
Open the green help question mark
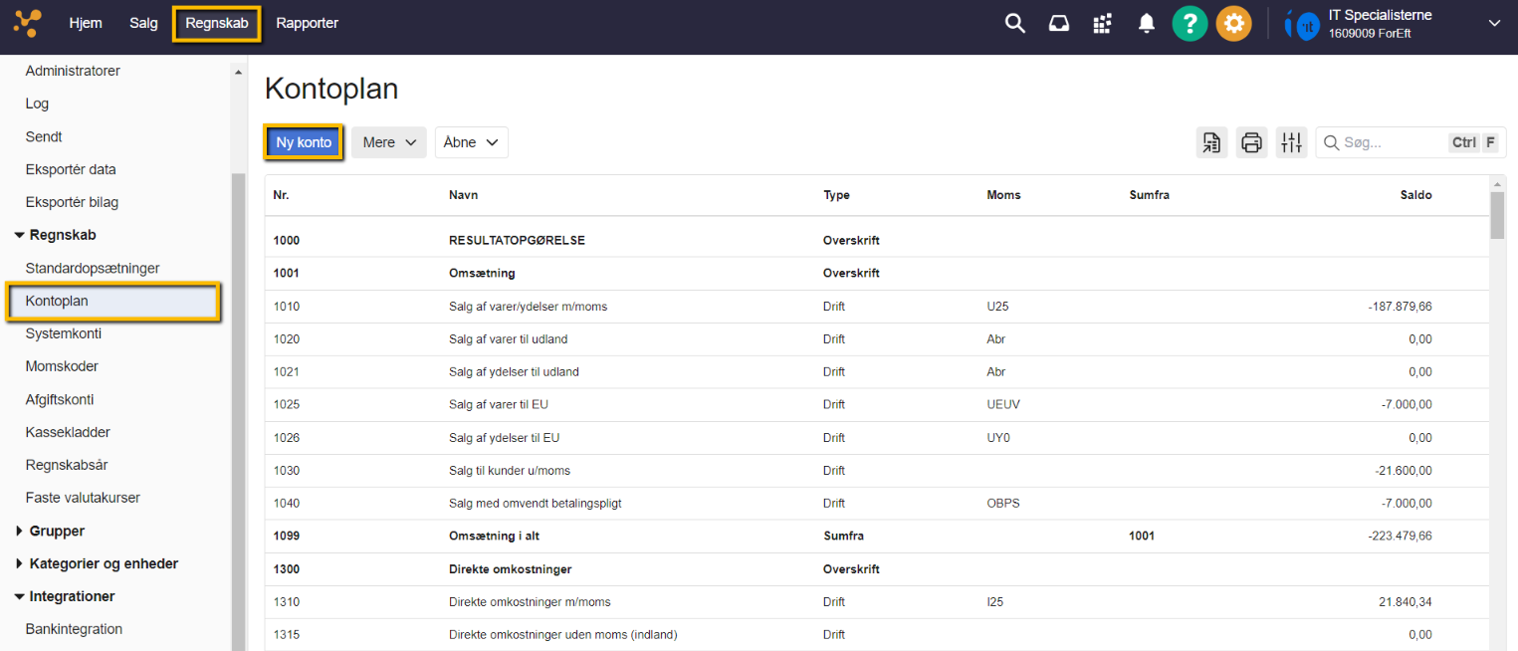[1190, 24]
